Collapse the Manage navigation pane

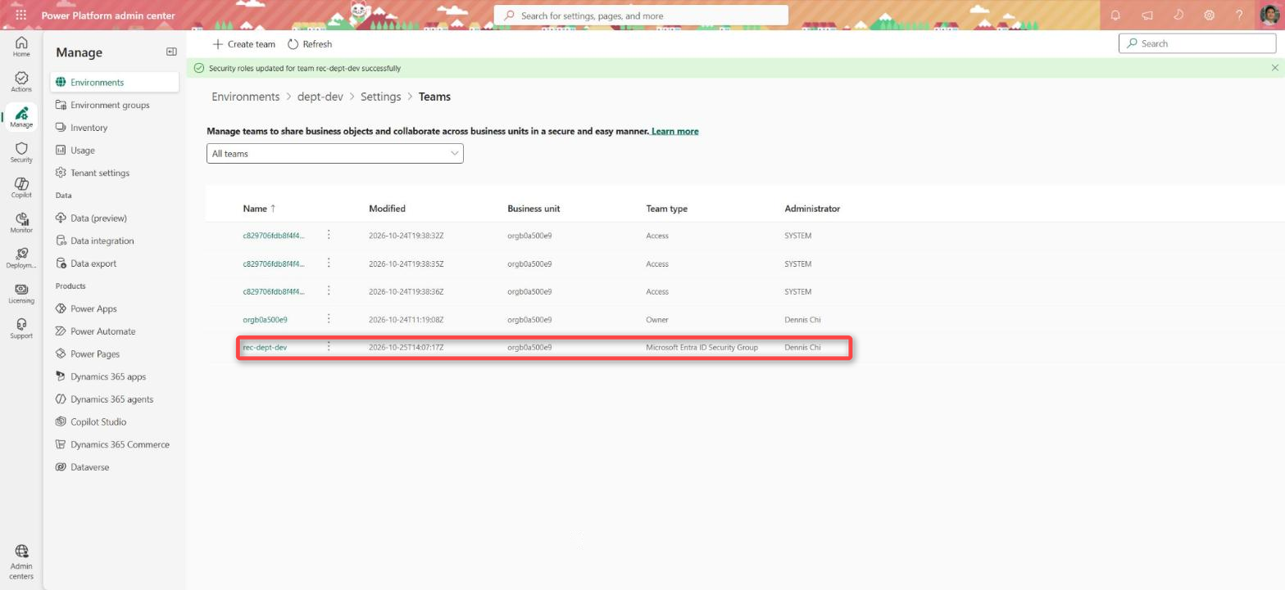click(x=171, y=52)
